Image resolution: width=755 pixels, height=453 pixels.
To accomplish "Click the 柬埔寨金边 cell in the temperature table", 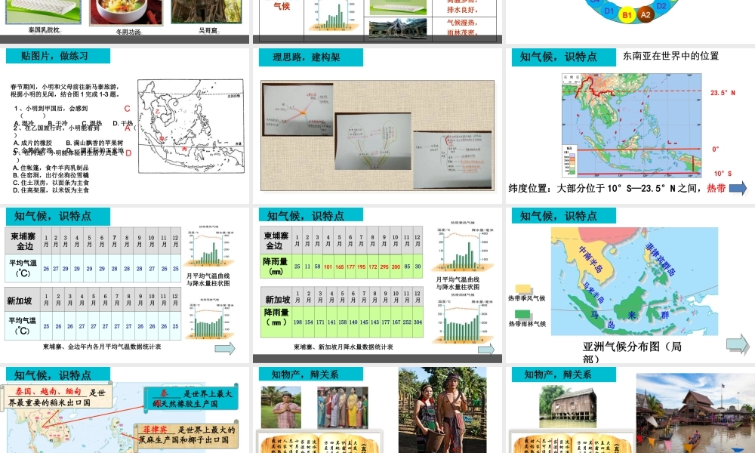I will point(23,241).
